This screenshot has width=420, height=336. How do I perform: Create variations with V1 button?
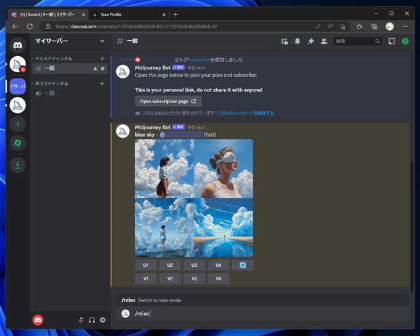(146, 279)
